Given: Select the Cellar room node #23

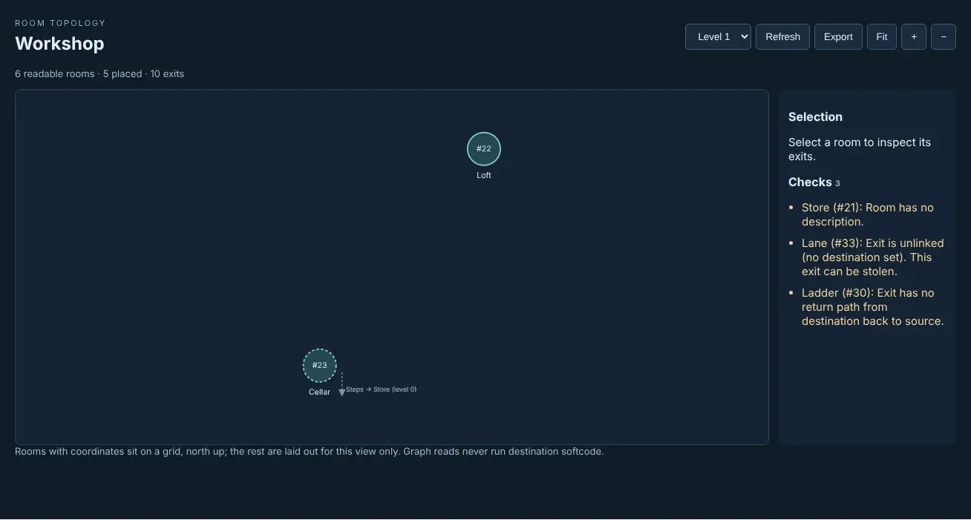Looking at the screenshot, I should click(x=320, y=366).
